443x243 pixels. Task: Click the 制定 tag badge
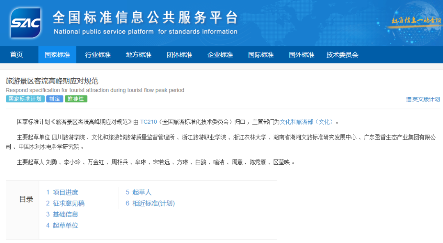tap(55, 99)
